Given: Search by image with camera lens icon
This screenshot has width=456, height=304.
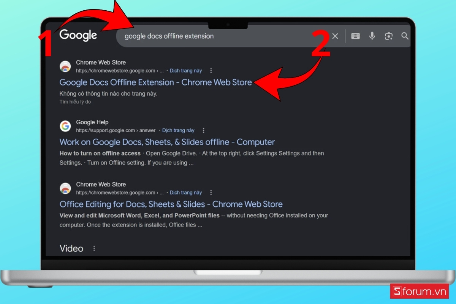Looking at the screenshot, I should click(388, 36).
